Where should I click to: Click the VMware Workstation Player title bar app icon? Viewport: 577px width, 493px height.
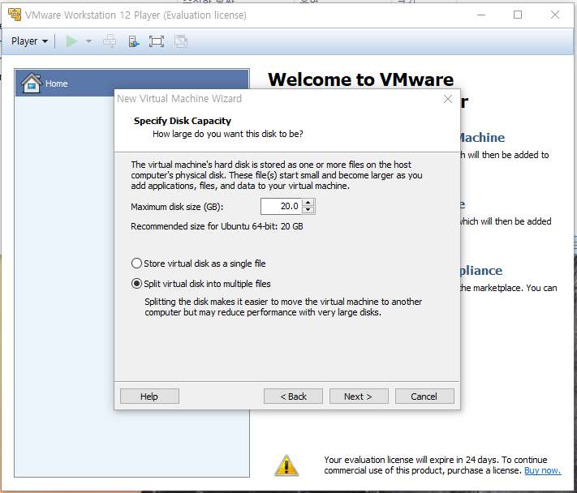(x=15, y=15)
